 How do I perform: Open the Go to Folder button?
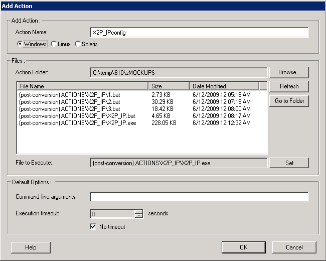click(x=289, y=101)
